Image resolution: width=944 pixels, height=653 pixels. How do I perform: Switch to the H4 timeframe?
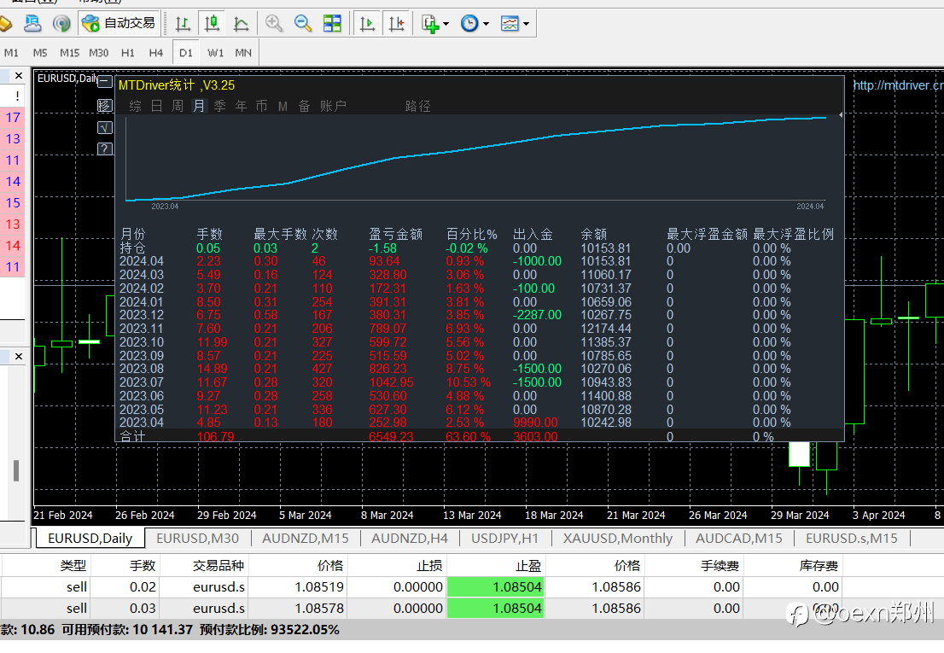click(x=156, y=53)
